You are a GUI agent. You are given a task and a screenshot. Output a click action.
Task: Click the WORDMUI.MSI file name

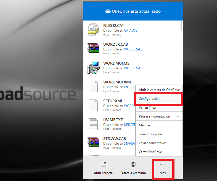point(117,63)
